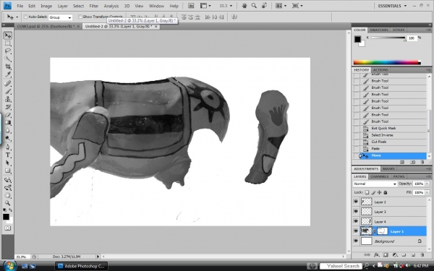Select the Rectangle shape tool
This screenshot has width=434, height=271.
(x=8, y=171)
